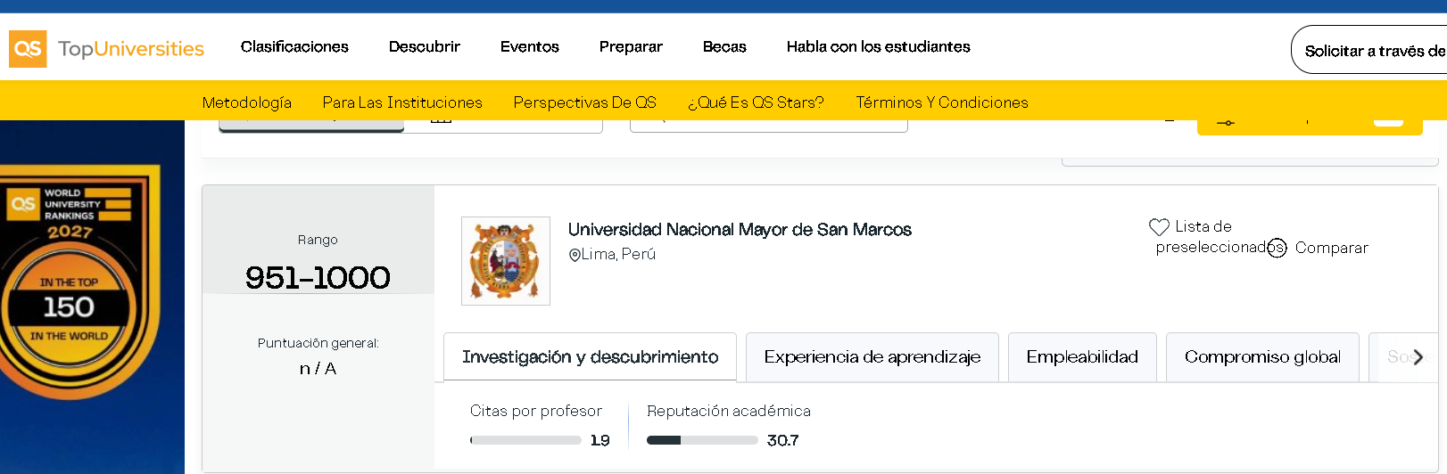Select the Compromiso global tab
This screenshot has width=1447, height=474.
[1262, 357]
